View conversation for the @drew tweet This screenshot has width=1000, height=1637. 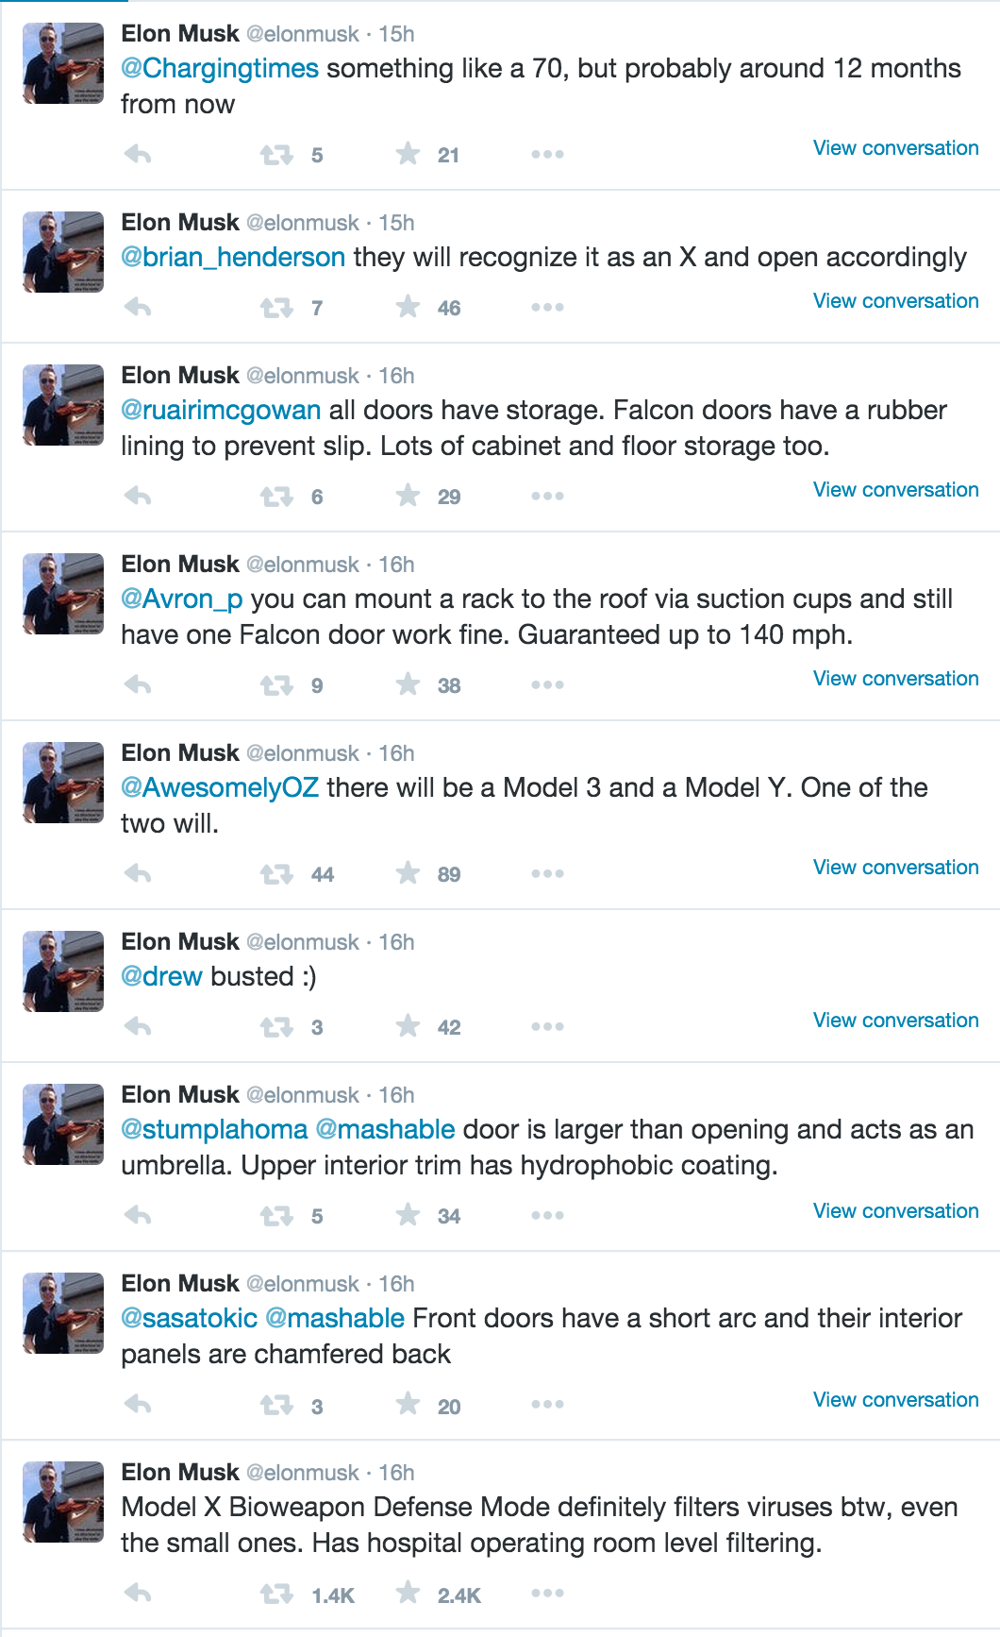pyautogui.click(x=895, y=1021)
